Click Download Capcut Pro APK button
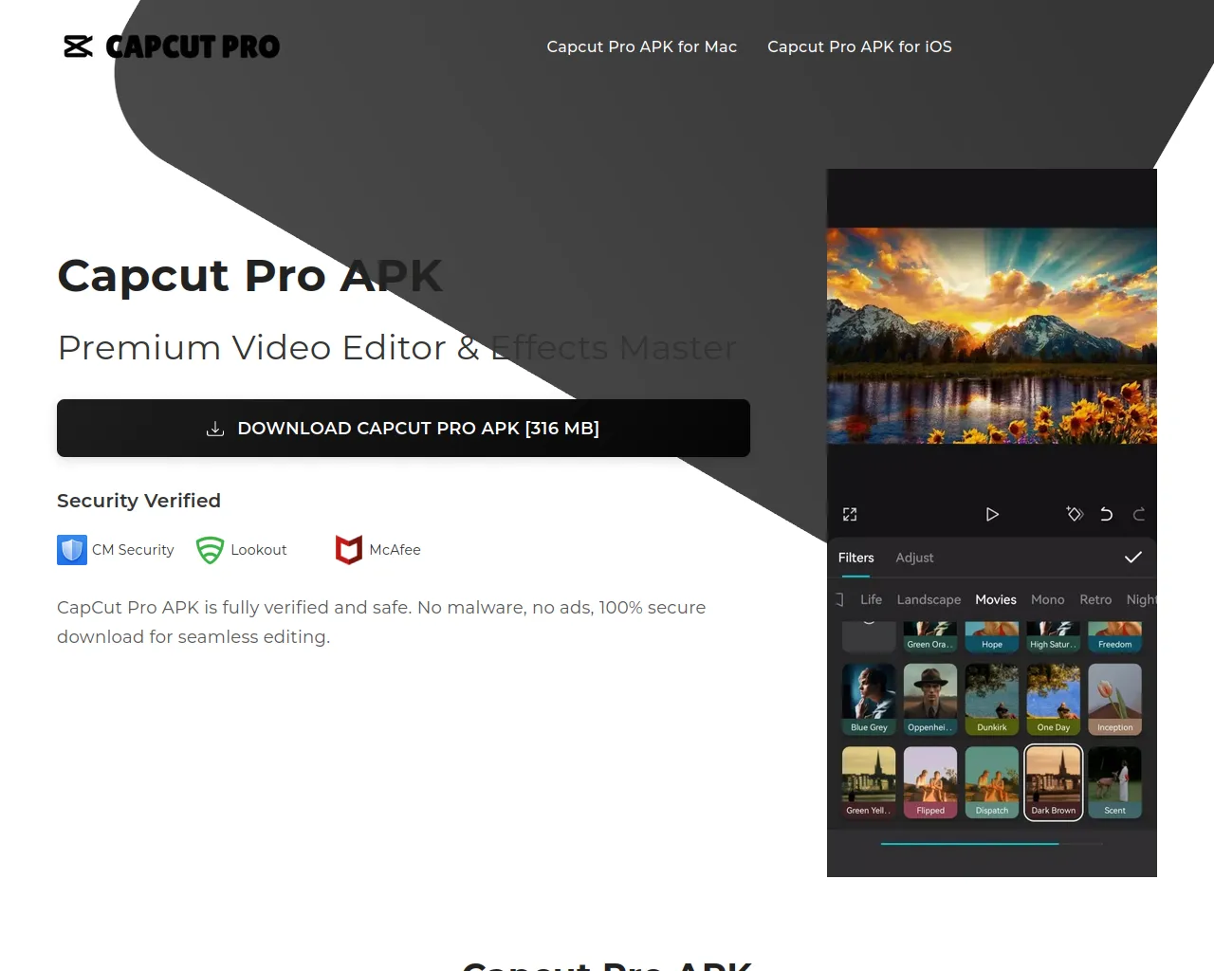The height and width of the screenshot is (971, 1214). coord(403,428)
